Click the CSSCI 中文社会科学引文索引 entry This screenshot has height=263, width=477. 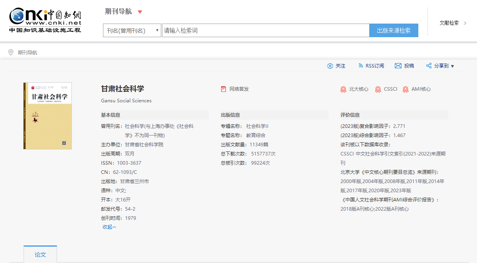[x=393, y=158]
